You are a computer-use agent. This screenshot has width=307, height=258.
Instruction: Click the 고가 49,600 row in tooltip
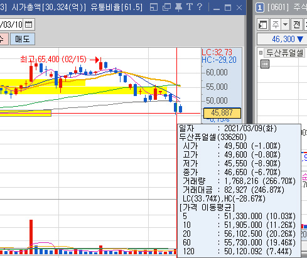tap(232, 154)
